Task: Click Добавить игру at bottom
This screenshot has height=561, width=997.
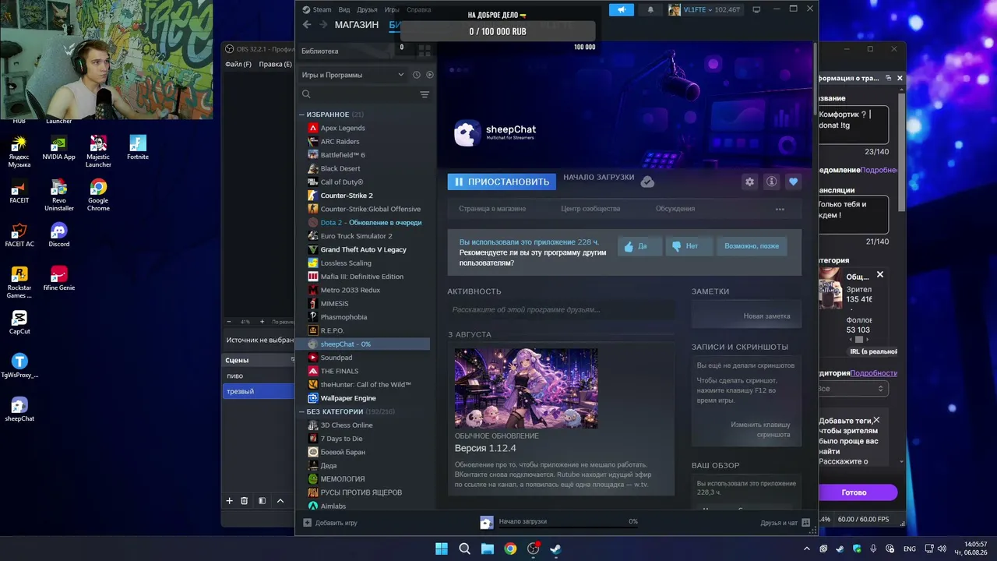Action: [330, 523]
